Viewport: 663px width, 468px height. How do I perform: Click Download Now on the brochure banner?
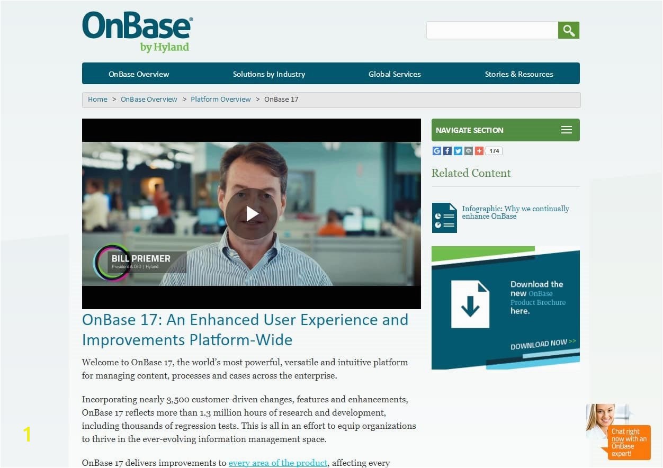543,344
